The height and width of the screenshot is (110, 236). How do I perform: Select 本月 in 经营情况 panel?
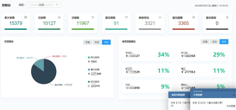(97, 42)
